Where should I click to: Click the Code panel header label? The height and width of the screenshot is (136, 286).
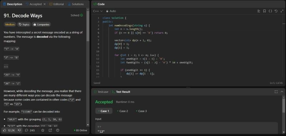click(x=99, y=4)
